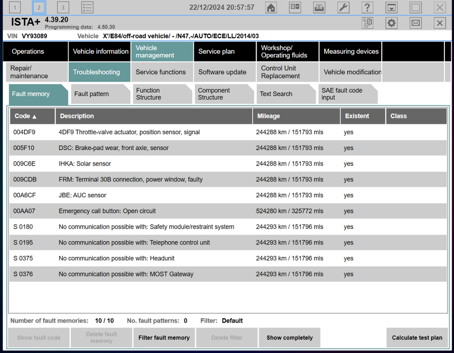Switch to session tab 3
The height and width of the screenshot is (353, 454).
click(63, 8)
